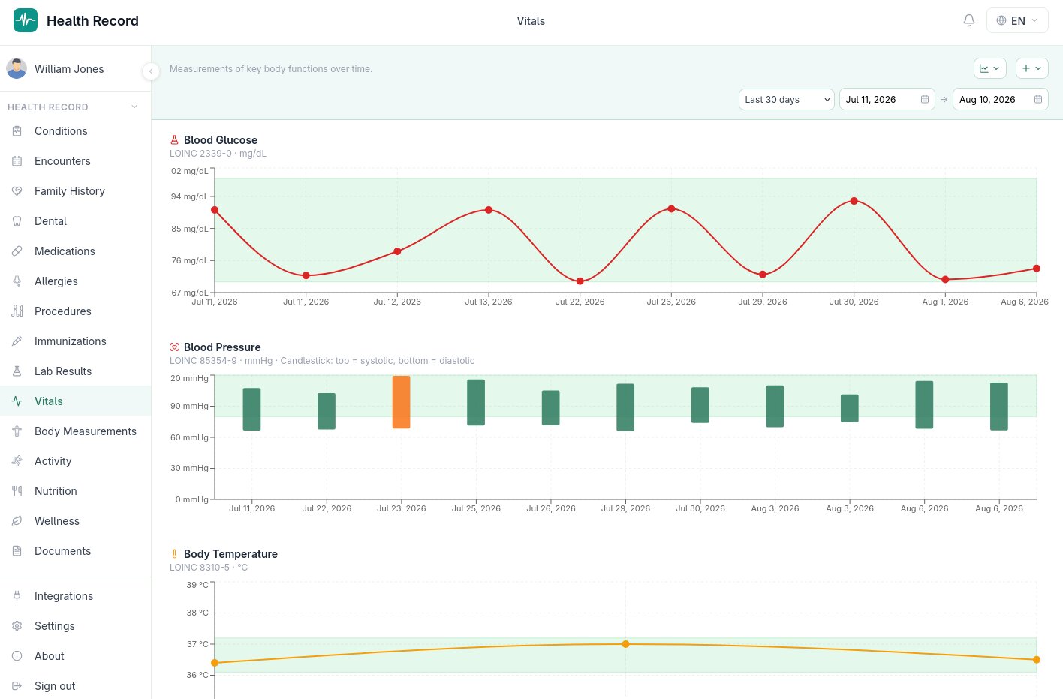Click the start date field Jul 11, 2026

[x=887, y=99]
